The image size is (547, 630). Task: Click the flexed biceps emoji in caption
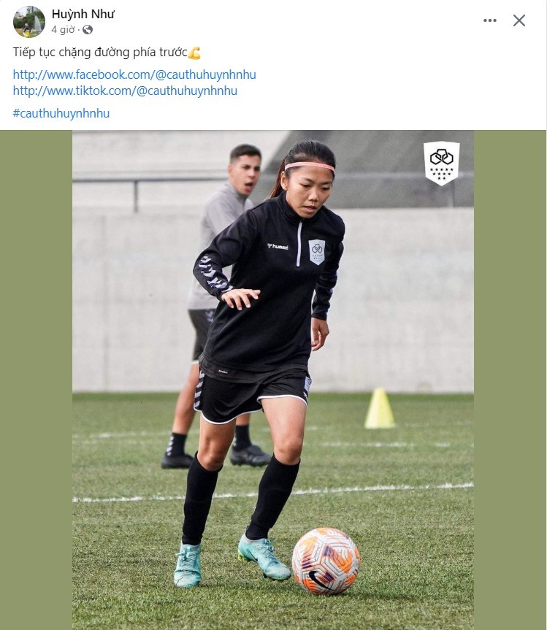coord(194,53)
